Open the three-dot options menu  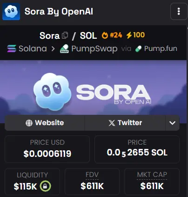point(179,11)
